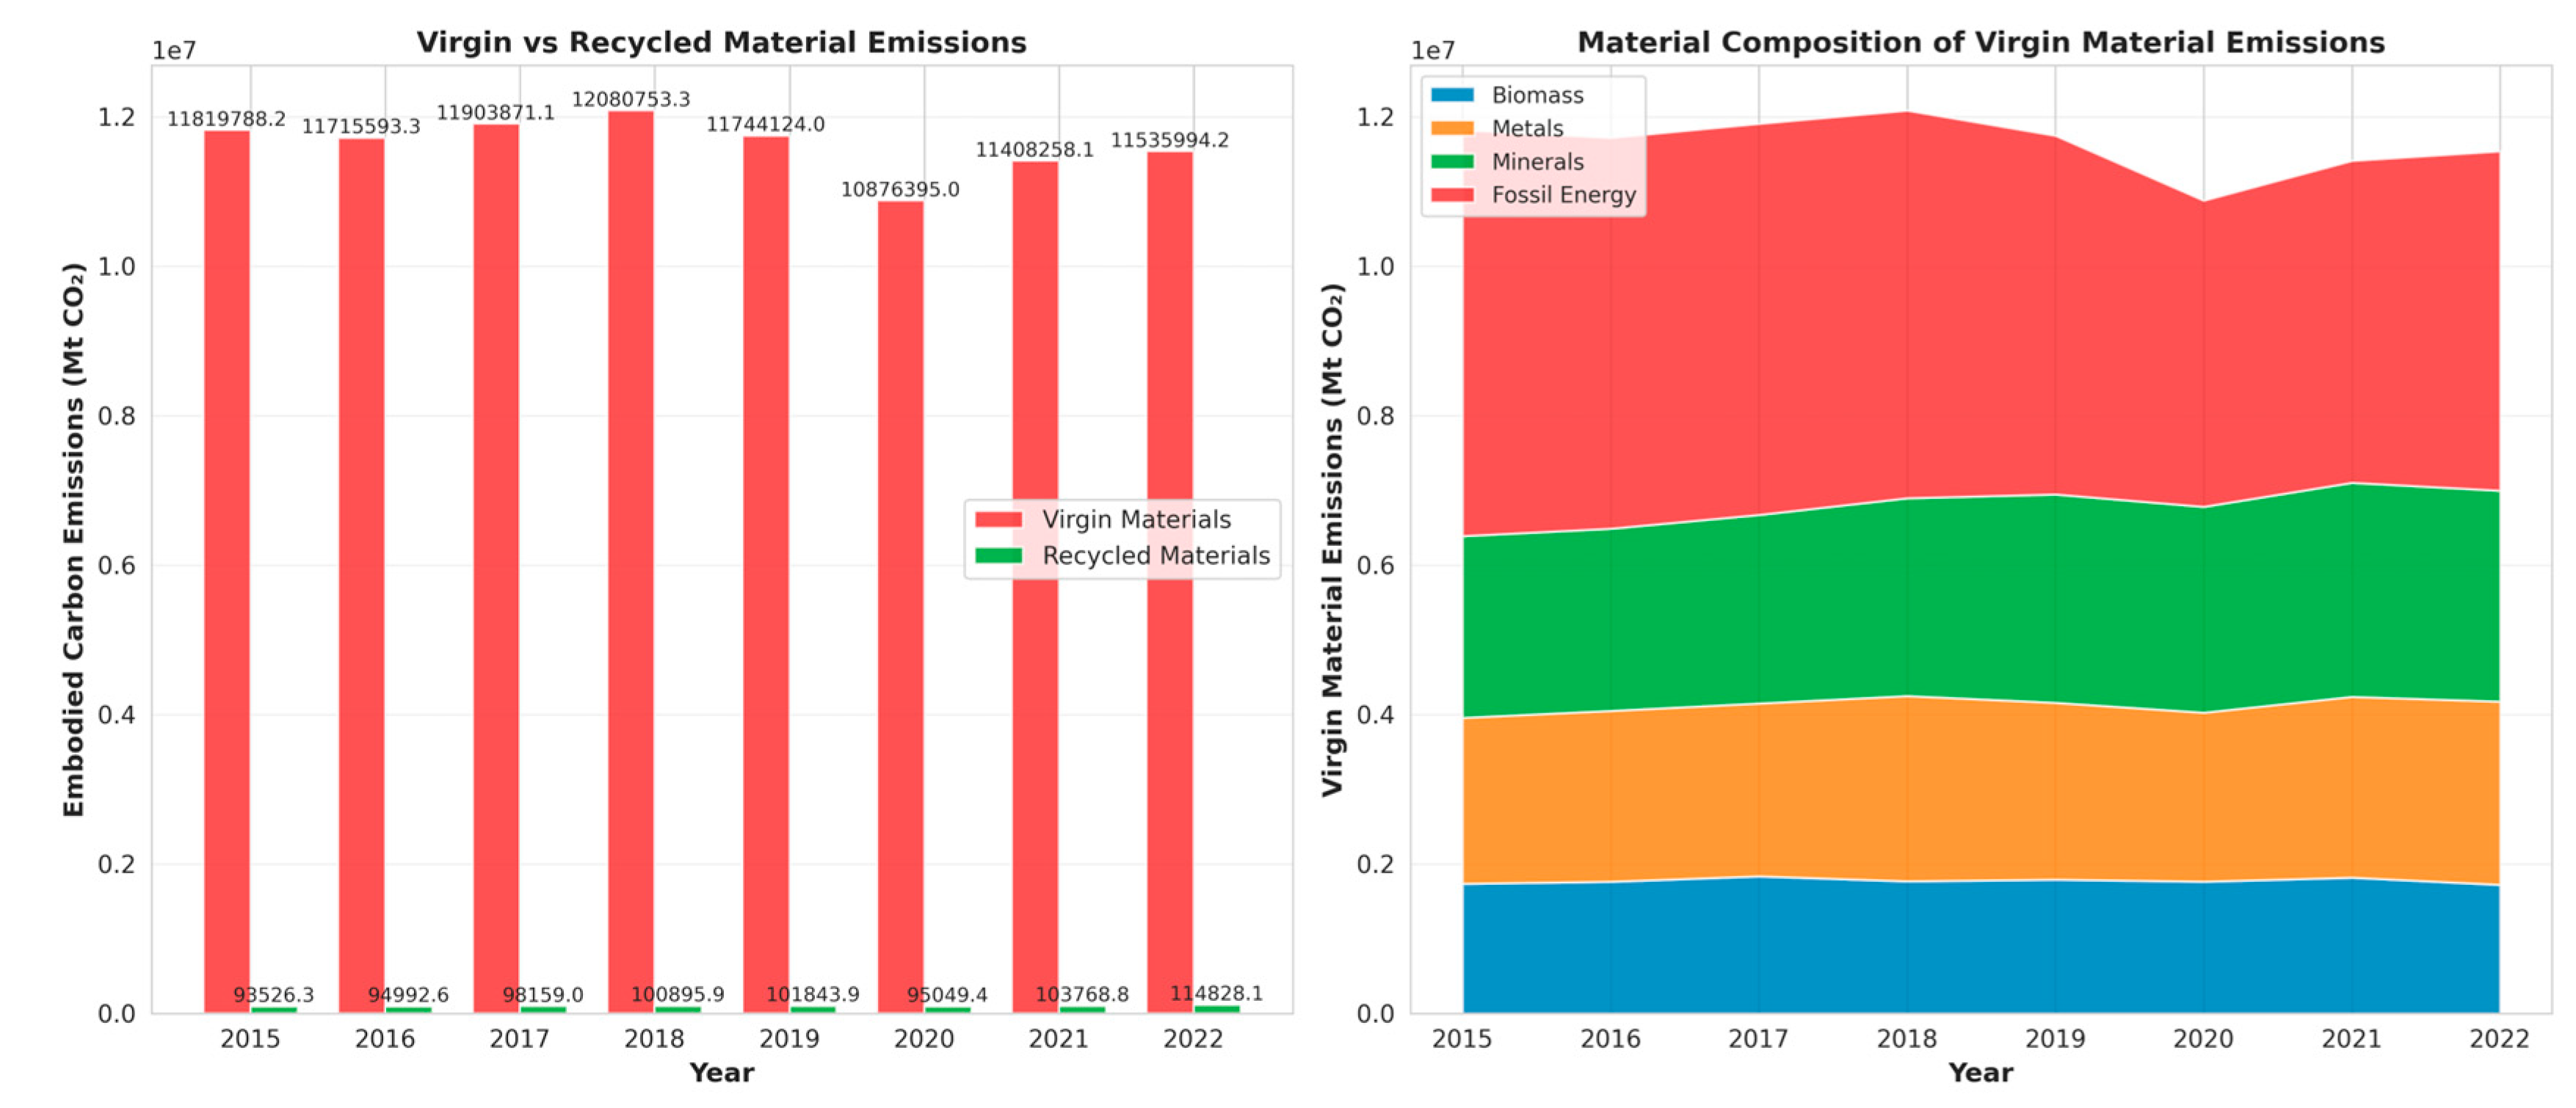The width and height of the screenshot is (2576, 1108).
Task: Click the 93526.3 recycled value label
Action: point(273,995)
